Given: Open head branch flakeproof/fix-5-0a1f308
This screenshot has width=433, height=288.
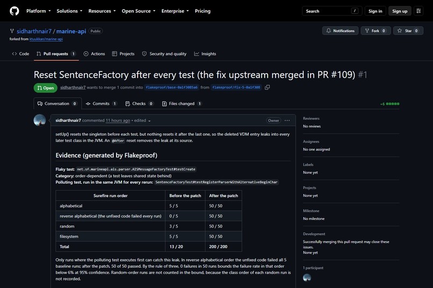Looking at the screenshot, I should pos(236,87).
